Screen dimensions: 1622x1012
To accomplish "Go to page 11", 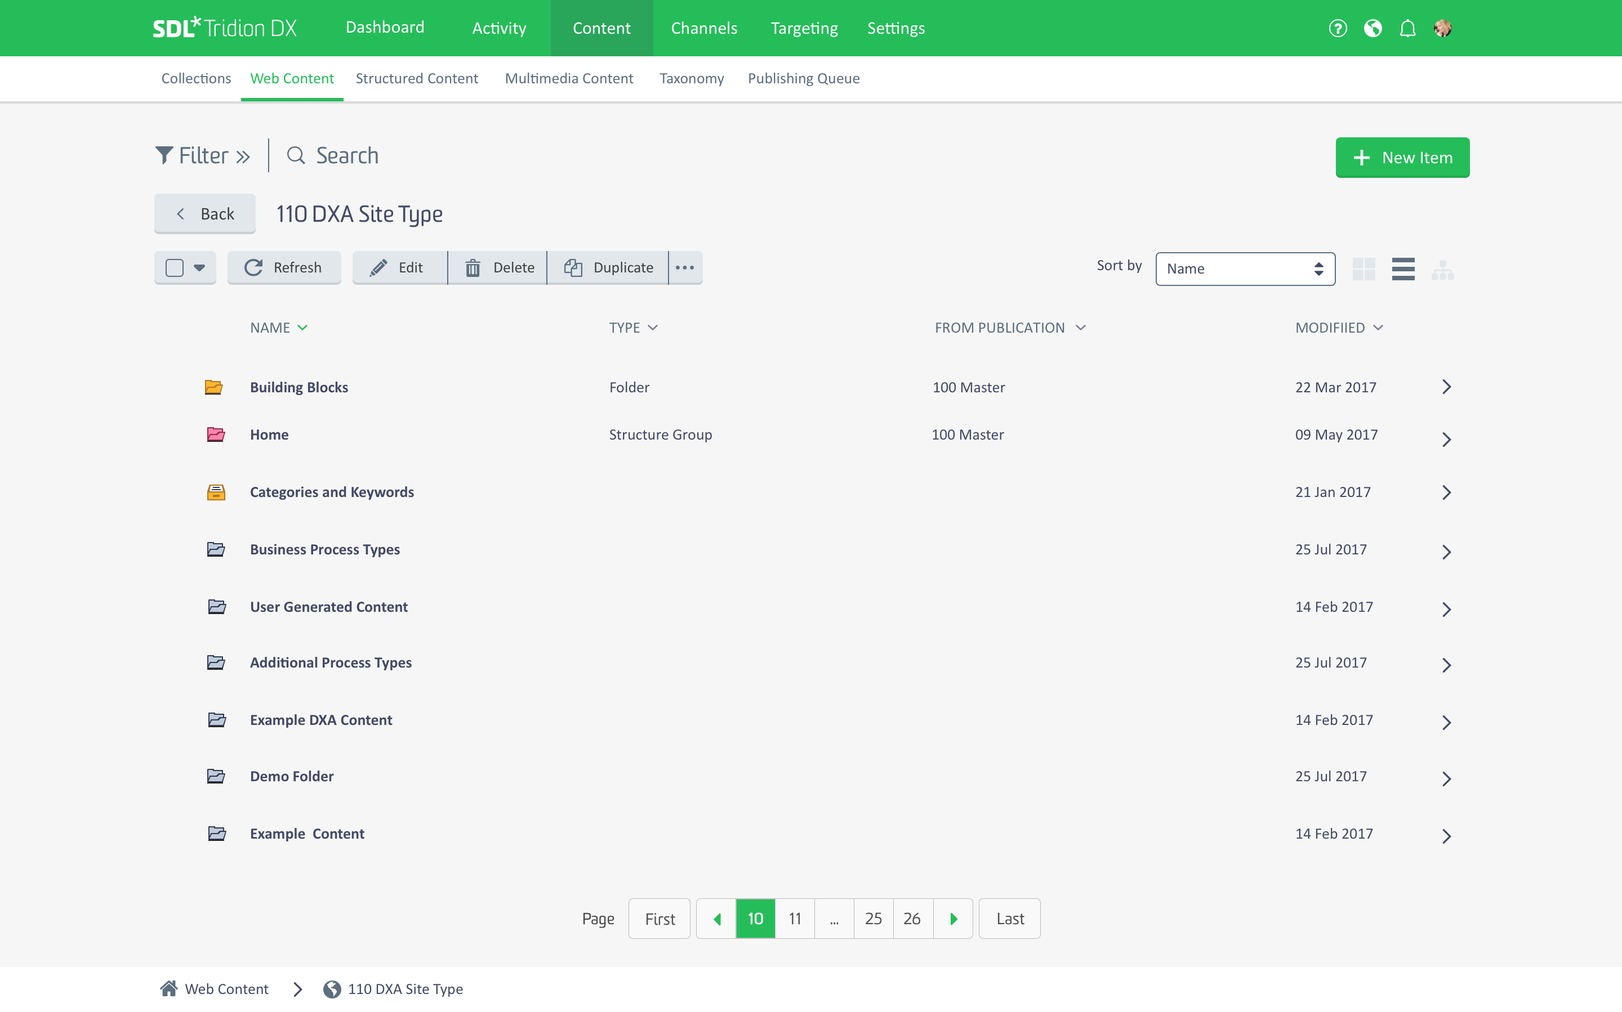I will 795,919.
